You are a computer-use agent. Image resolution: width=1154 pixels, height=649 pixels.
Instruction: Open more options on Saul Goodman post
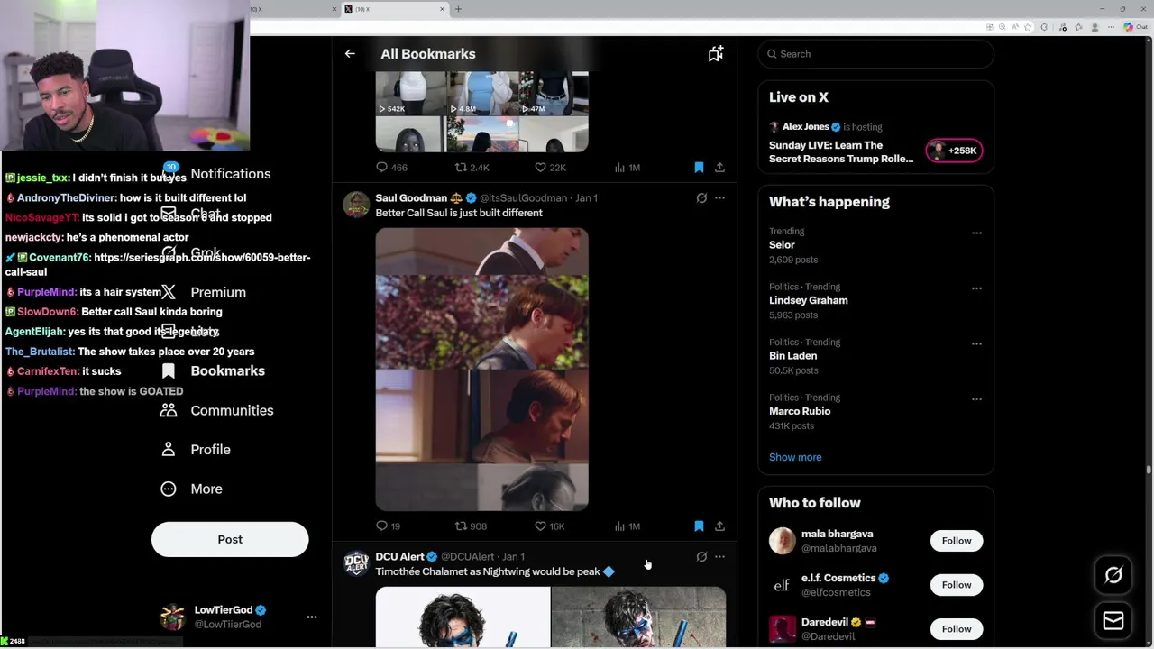pyautogui.click(x=719, y=198)
